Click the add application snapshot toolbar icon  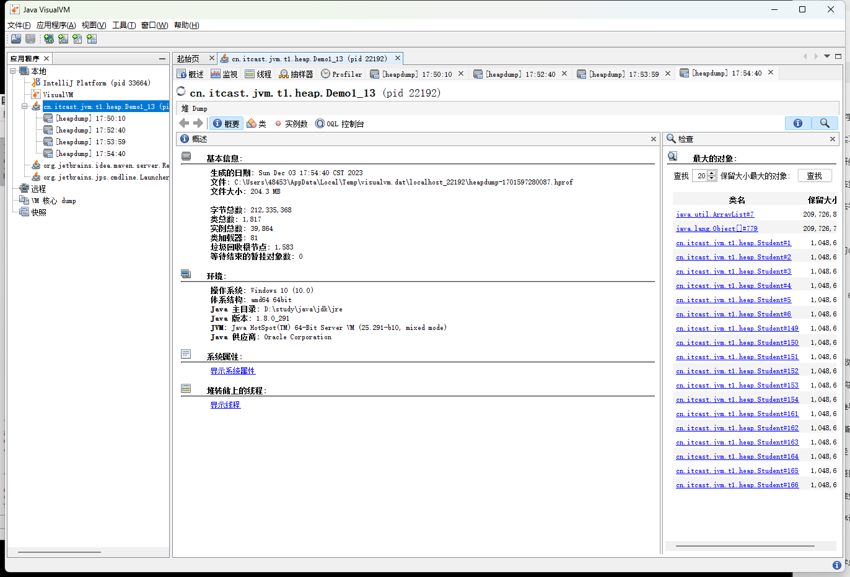[92, 39]
